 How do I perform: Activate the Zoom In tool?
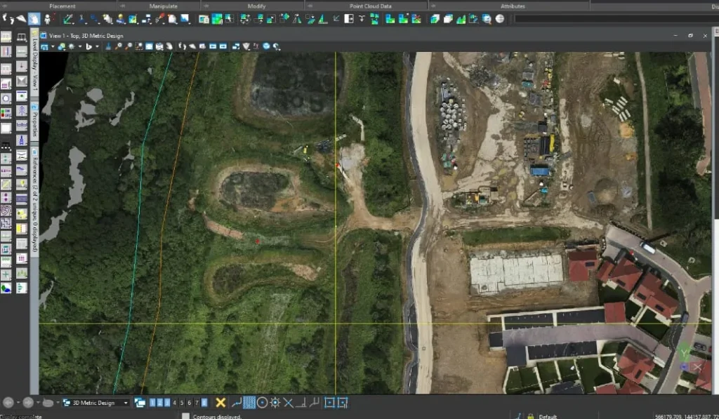pyautogui.click(x=119, y=46)
